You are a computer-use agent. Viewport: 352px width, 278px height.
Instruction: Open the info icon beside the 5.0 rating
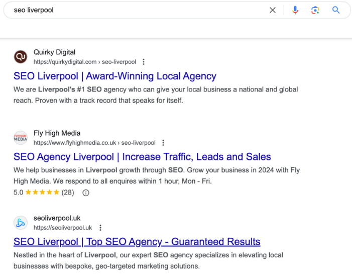[86, 193]
